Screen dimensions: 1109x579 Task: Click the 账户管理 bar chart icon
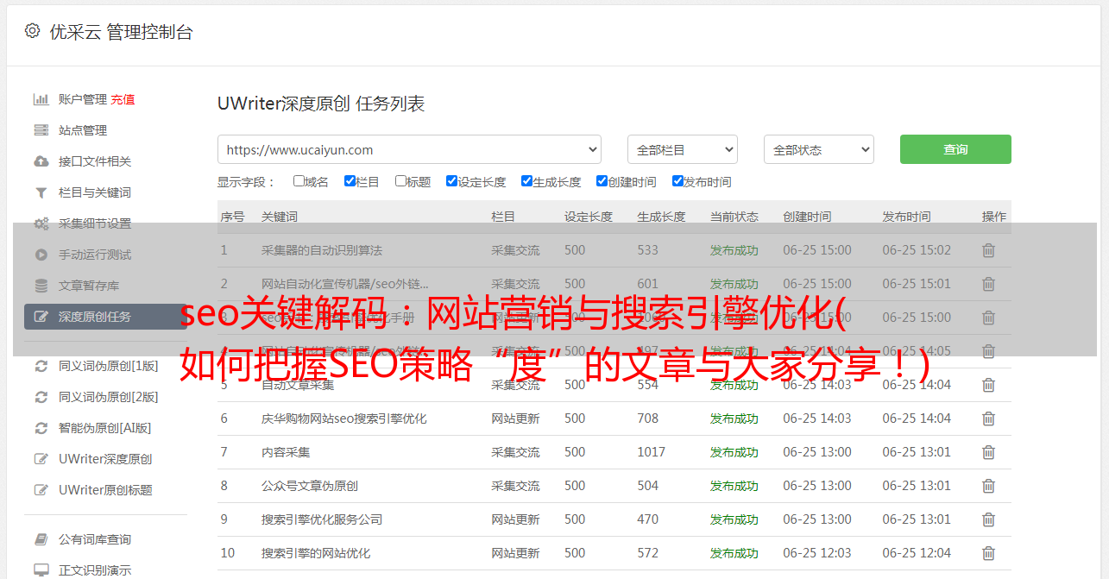41,99
